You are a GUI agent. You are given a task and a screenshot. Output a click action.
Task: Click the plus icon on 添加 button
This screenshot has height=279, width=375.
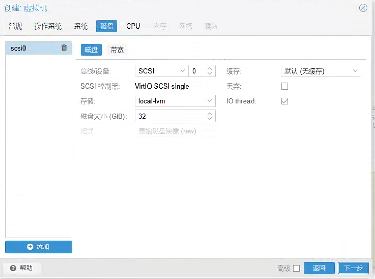pyautogui.click(x=30, y=247)
